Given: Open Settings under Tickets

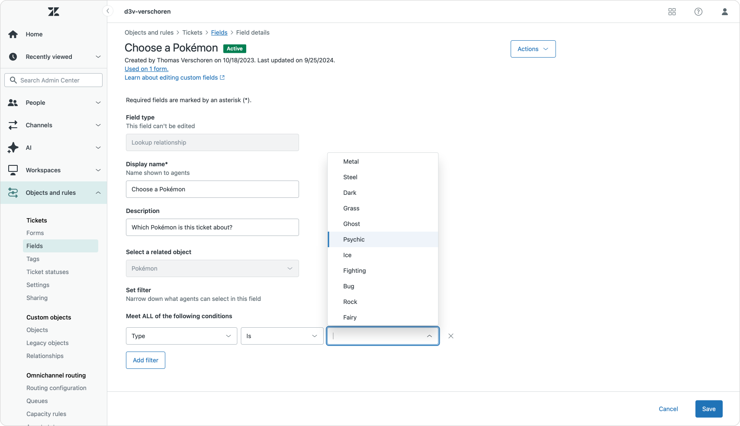Looking at the screenshot, I should (38, 285).
